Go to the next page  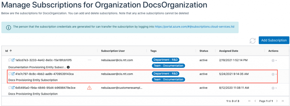[x=277, y=101]
